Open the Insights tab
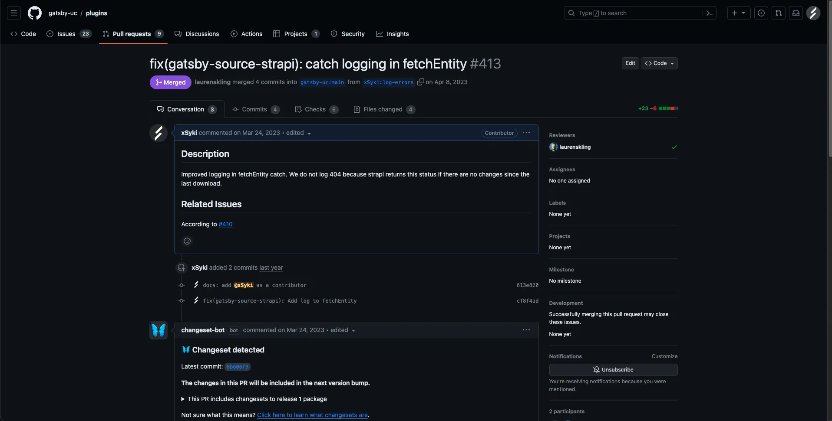 click(x=392, y=34)
